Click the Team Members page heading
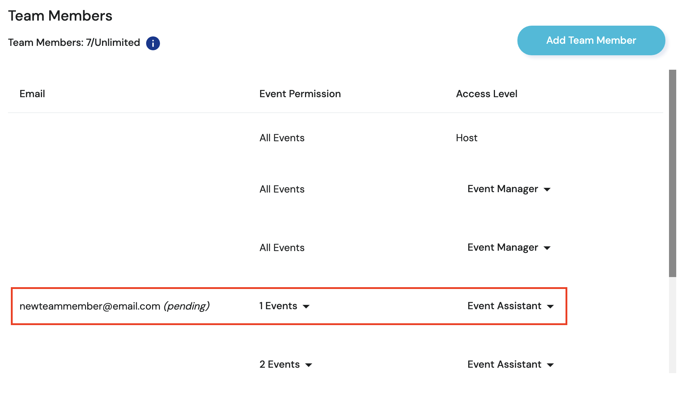 pyautogui.click(x=60, y=16)
